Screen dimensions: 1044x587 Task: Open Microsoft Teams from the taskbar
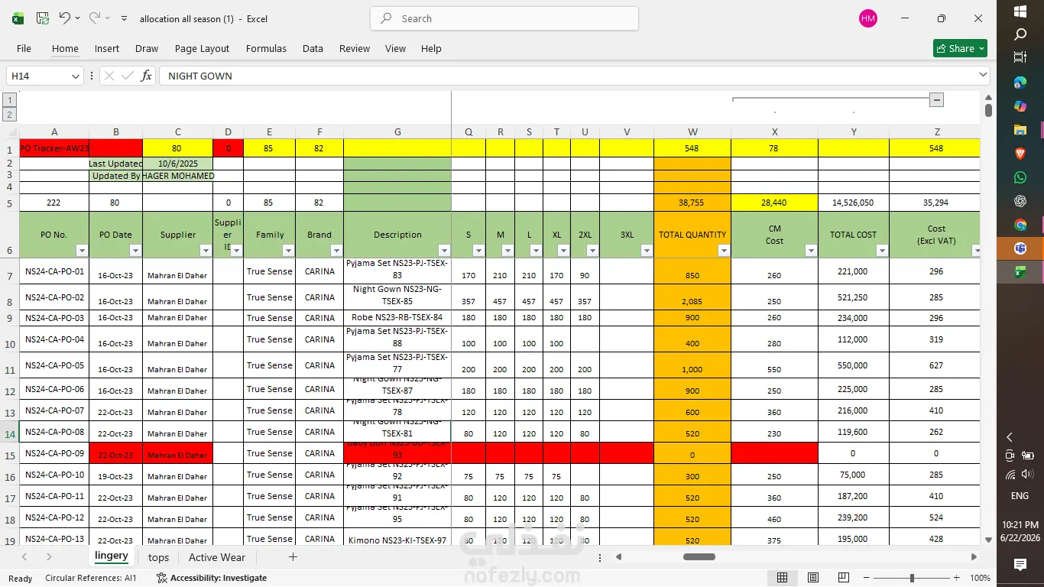pos(1020,248)
